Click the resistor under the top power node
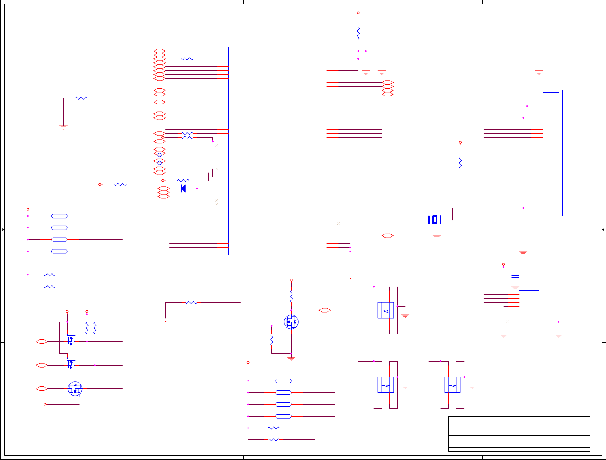 pos(358,33)
